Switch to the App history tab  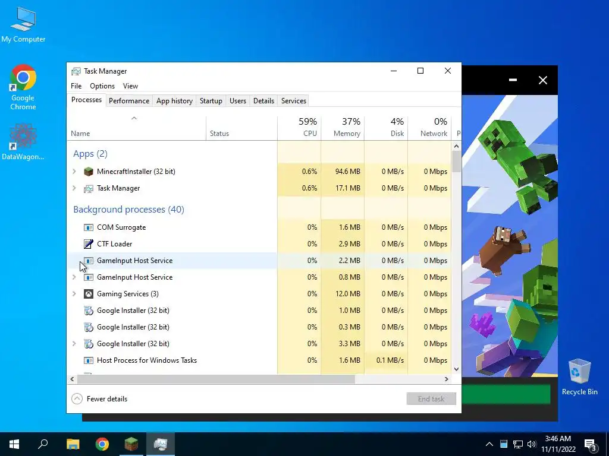(x=174, y=101)
